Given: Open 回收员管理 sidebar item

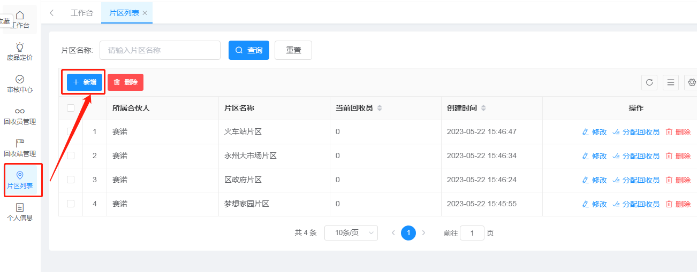Looking at the screenshot, I should click(20, 116).
